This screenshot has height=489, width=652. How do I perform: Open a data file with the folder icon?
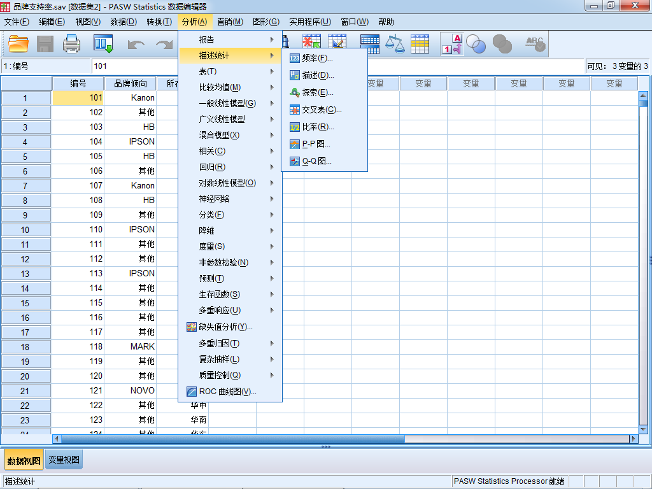pyautogui.click(x=18, y=44)
